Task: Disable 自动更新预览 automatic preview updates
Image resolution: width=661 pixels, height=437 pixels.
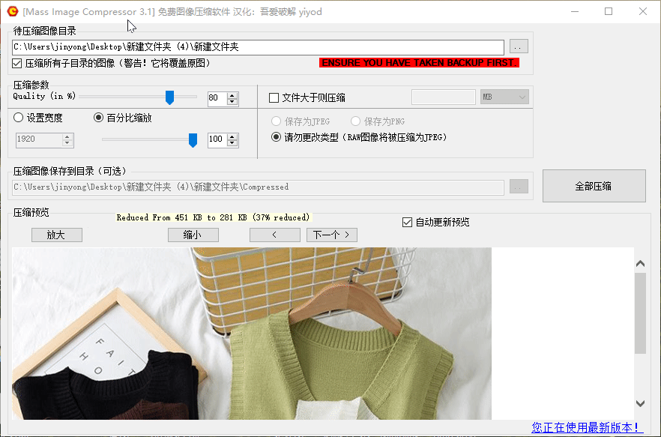Action: point(407,221)
